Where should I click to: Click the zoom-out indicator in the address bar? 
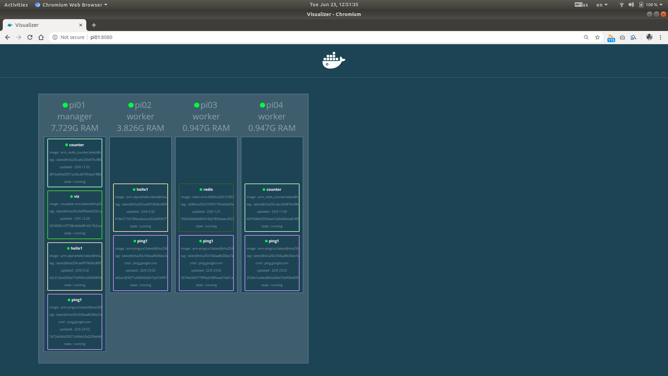coord(586,37)
